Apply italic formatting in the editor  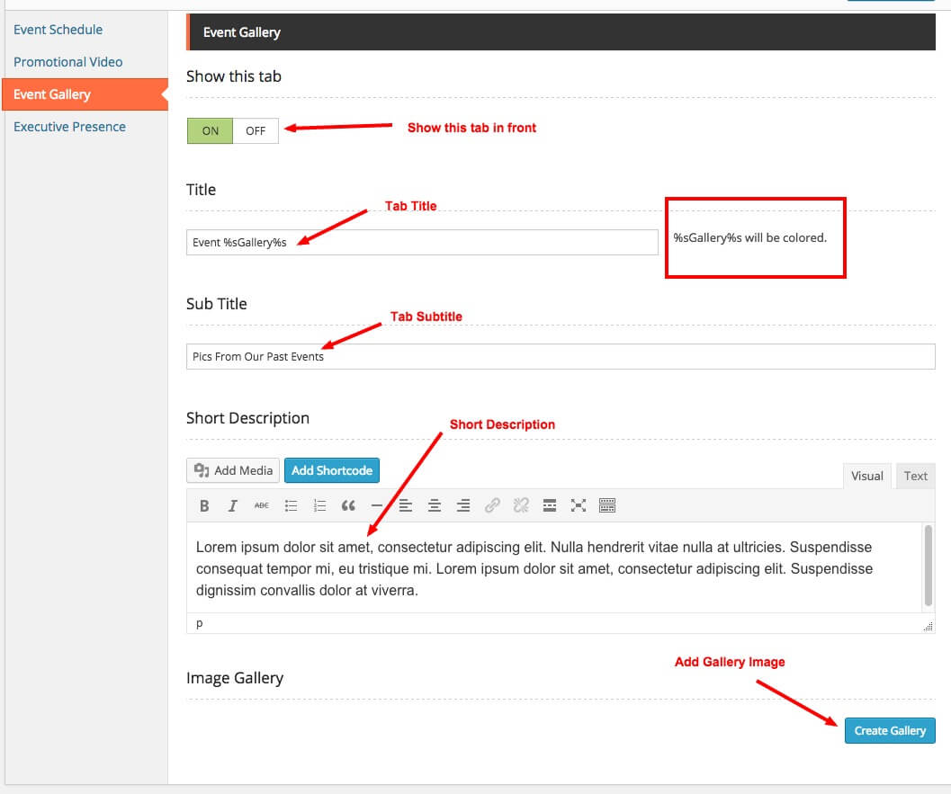232,506
